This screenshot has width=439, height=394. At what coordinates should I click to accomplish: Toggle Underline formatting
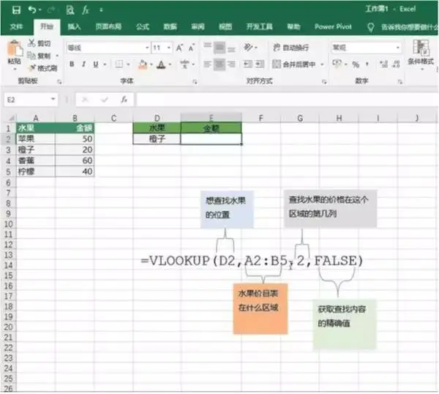pyautogui.click(x=96, y=64)
